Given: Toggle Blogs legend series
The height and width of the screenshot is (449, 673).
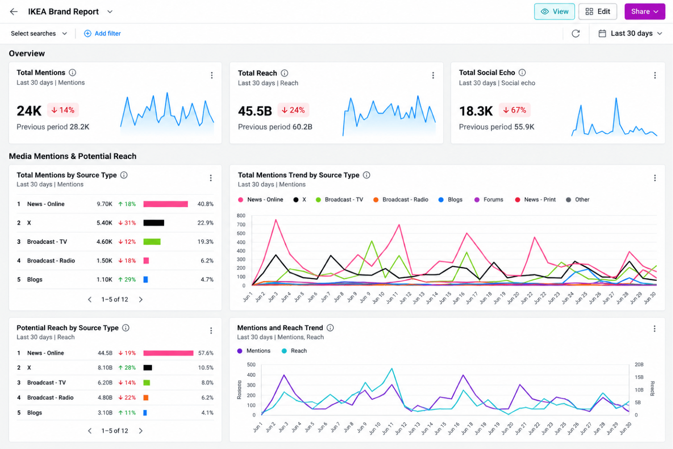Looking at the screenshot, I should (450, 200).
